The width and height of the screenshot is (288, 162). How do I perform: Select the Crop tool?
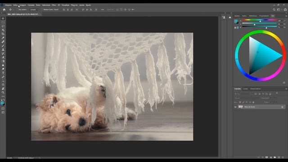[x=3, y=34]
